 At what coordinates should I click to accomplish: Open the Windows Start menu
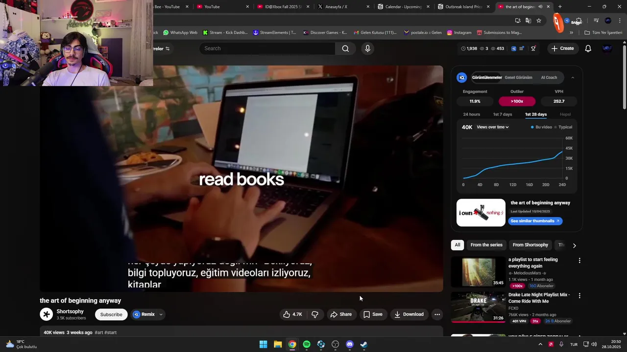264,344
